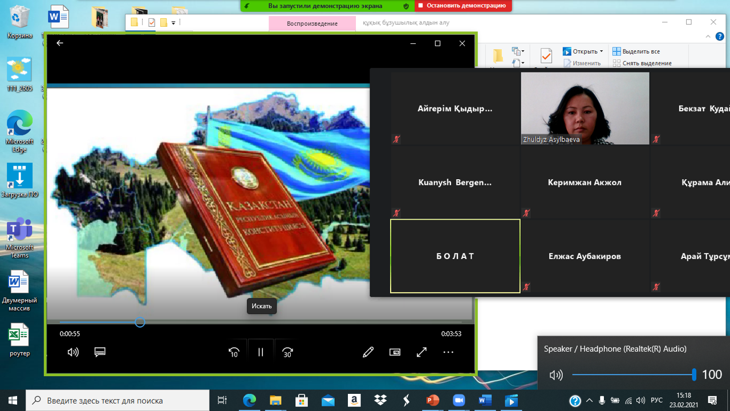The image size is (730, 411).
Task: Click the taskbar search box
Action: point(118,401)
